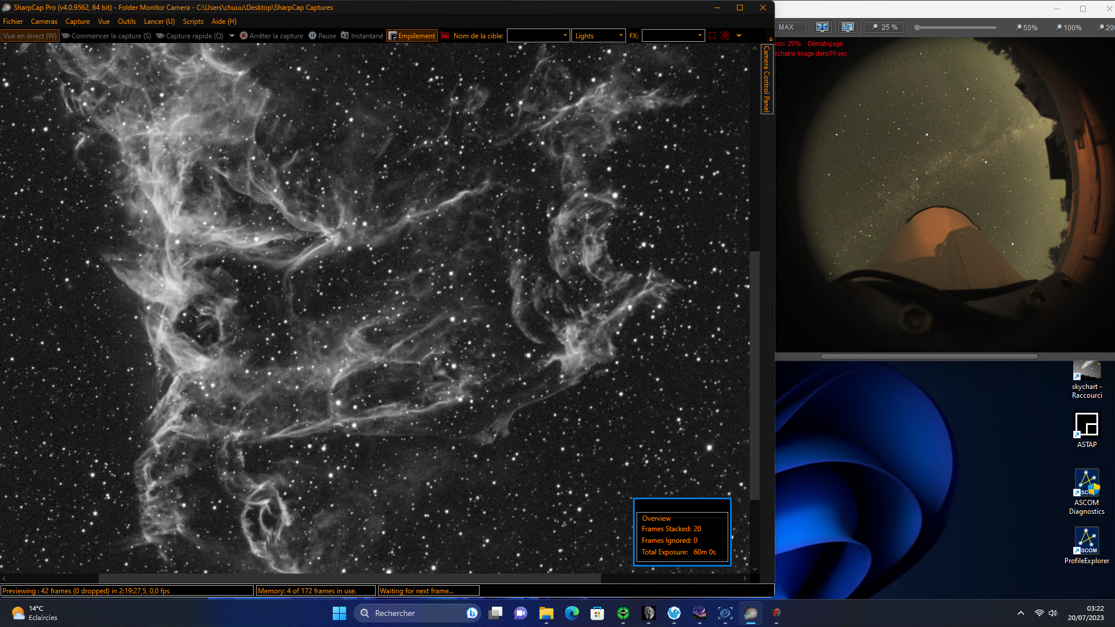Screen dimensions: 1115x627
Task: Open Microsoft Edge from the taskbar
Action: coord(572,613)
